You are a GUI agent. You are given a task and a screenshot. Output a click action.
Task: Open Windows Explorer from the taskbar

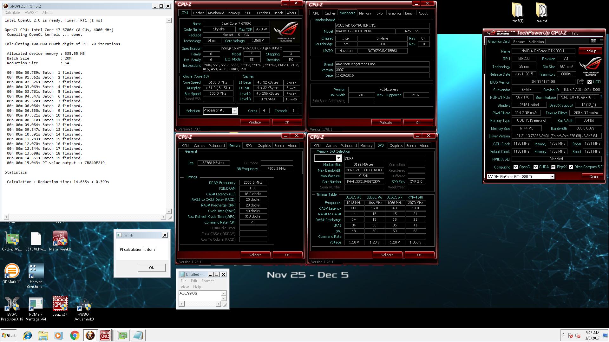43,335
